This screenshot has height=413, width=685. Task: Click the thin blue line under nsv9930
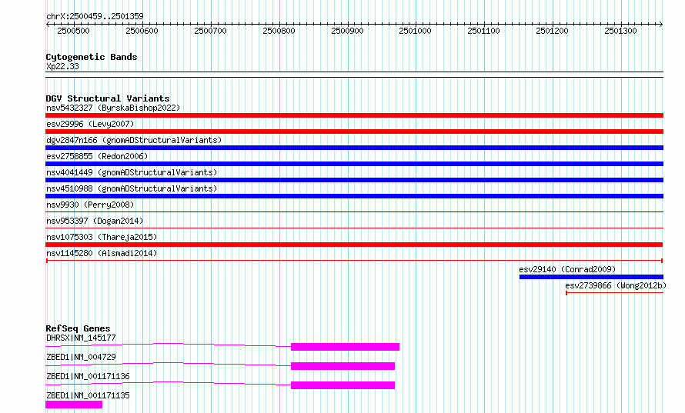[354, 211]
